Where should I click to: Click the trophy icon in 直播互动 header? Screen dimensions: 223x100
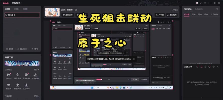pyautogui.click(x=209, y=66)
